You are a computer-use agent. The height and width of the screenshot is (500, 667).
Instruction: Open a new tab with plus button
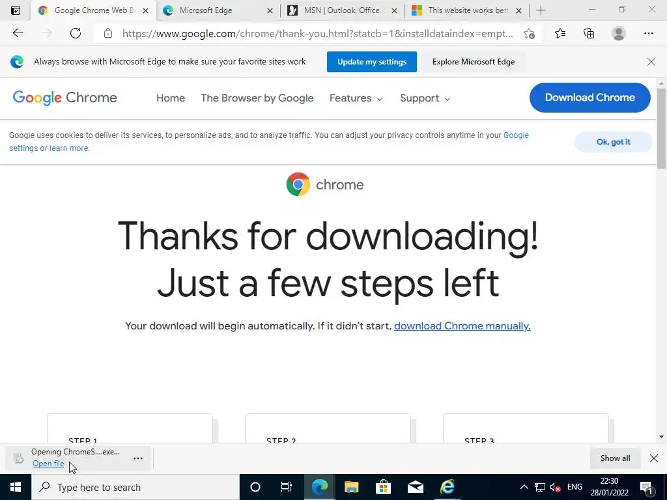[541, 10]
